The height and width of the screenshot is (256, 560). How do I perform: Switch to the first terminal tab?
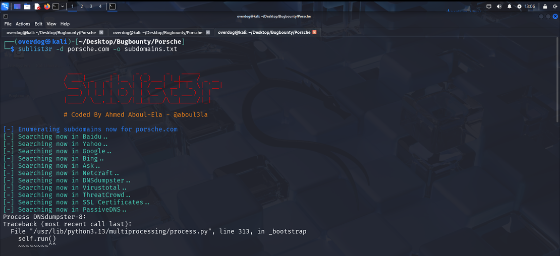pyautogui.click(x=50, y=32)
